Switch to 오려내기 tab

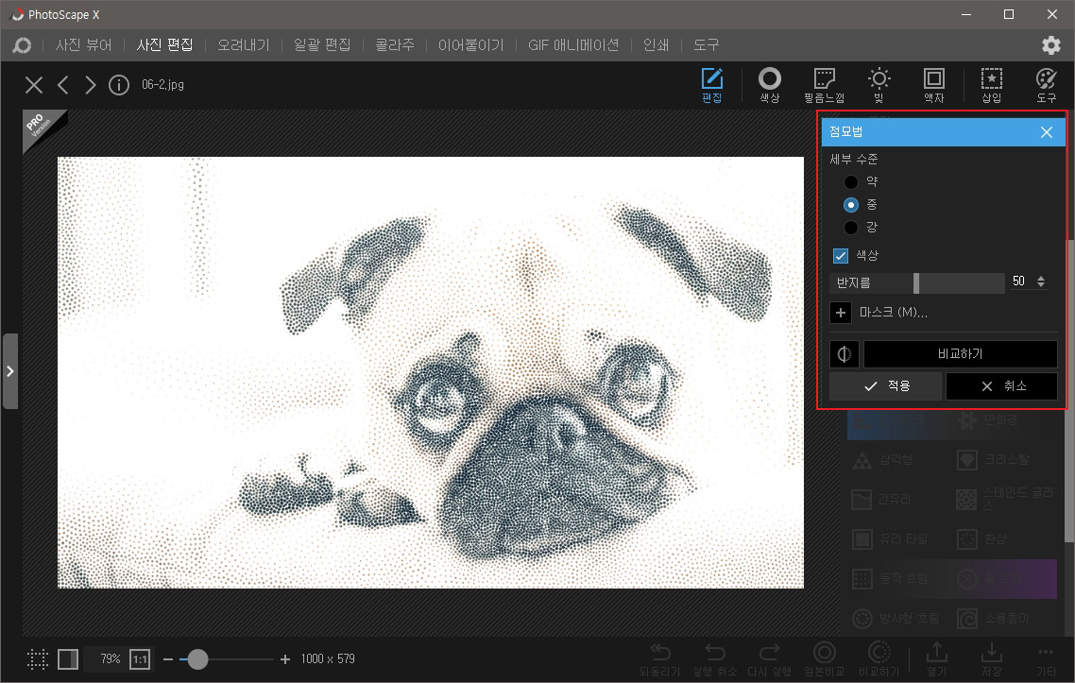click(x=244, y=45)
